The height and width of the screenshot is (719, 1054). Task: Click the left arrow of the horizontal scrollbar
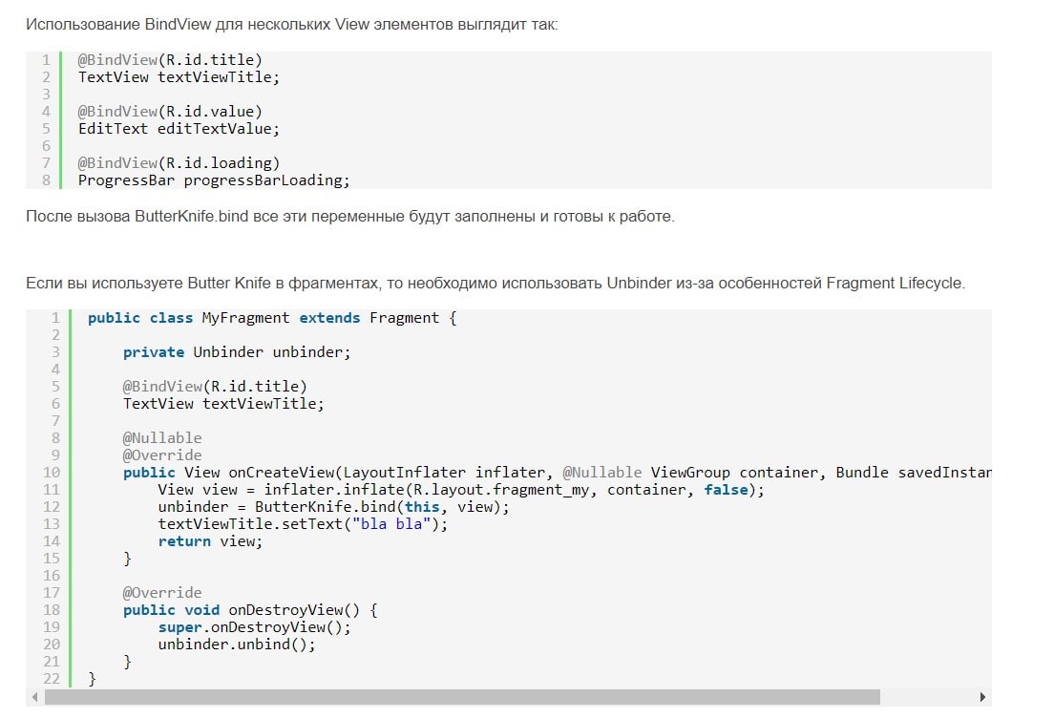point(35,697)
